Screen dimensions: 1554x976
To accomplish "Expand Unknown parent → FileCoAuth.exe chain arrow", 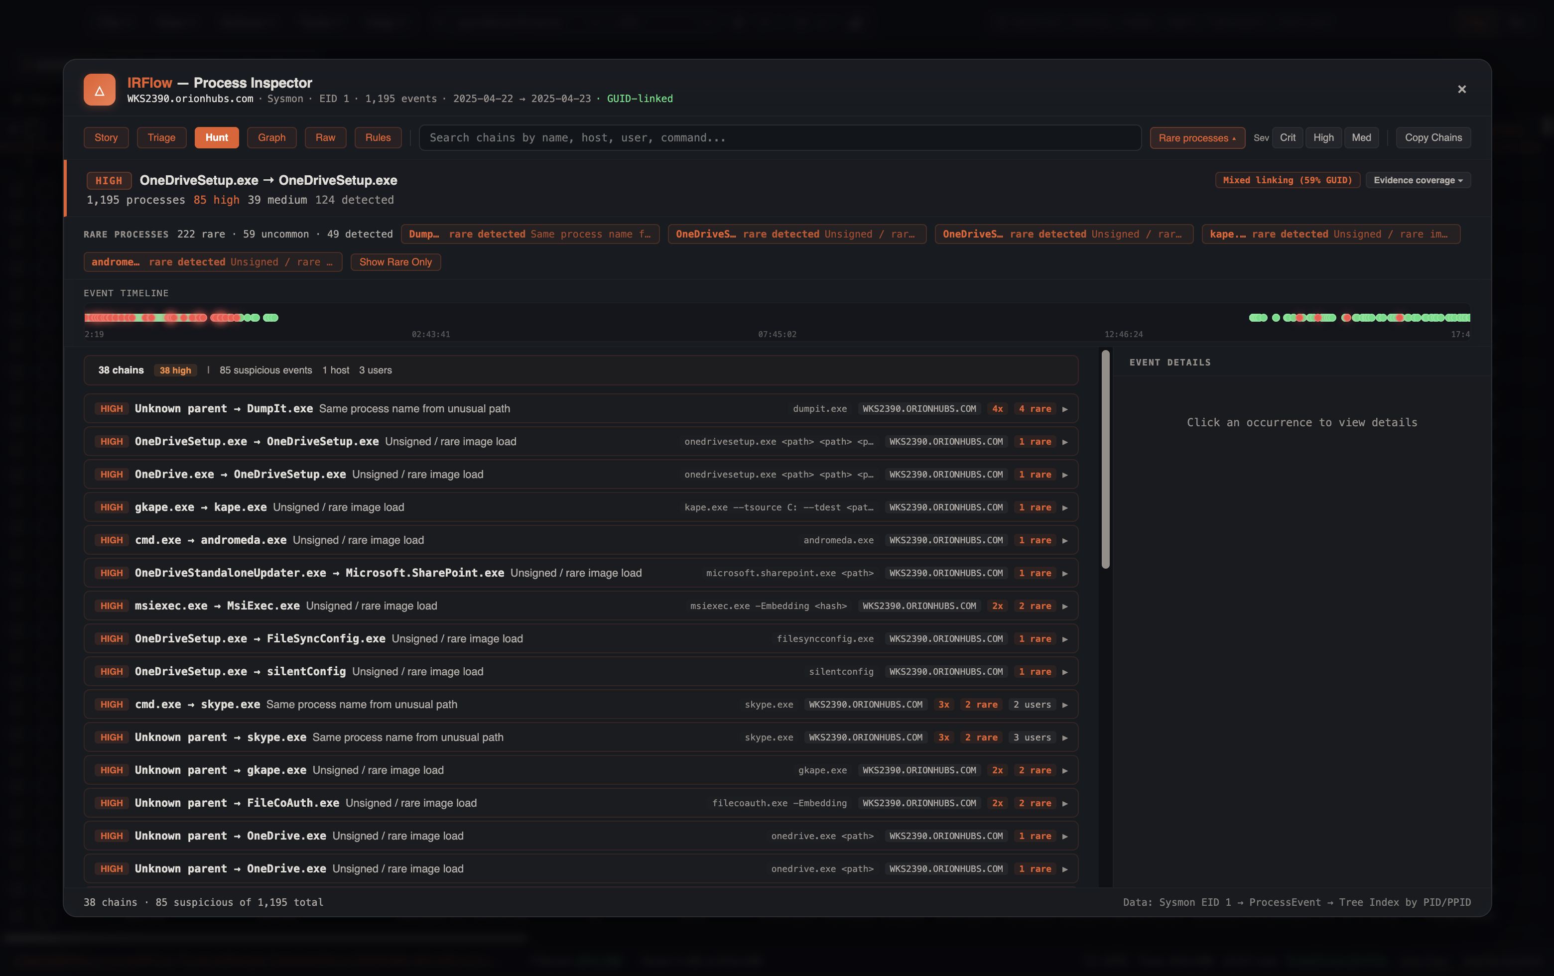I will 1065,804.
